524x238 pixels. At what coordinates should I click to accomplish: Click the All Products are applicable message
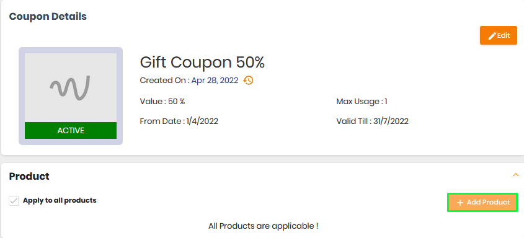pos(263,226)
